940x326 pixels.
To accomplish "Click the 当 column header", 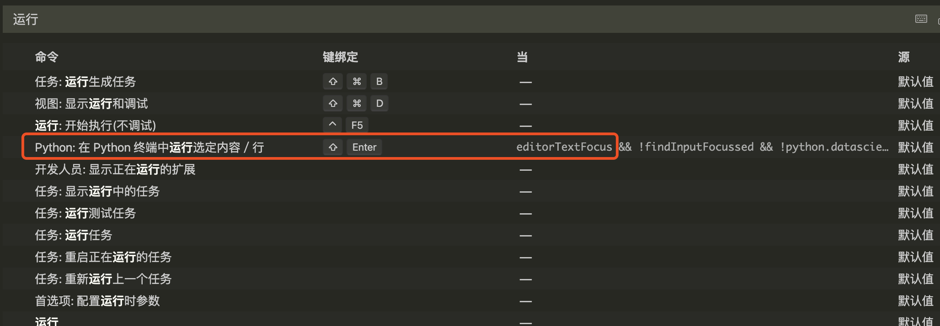I will tap(521, 57).
